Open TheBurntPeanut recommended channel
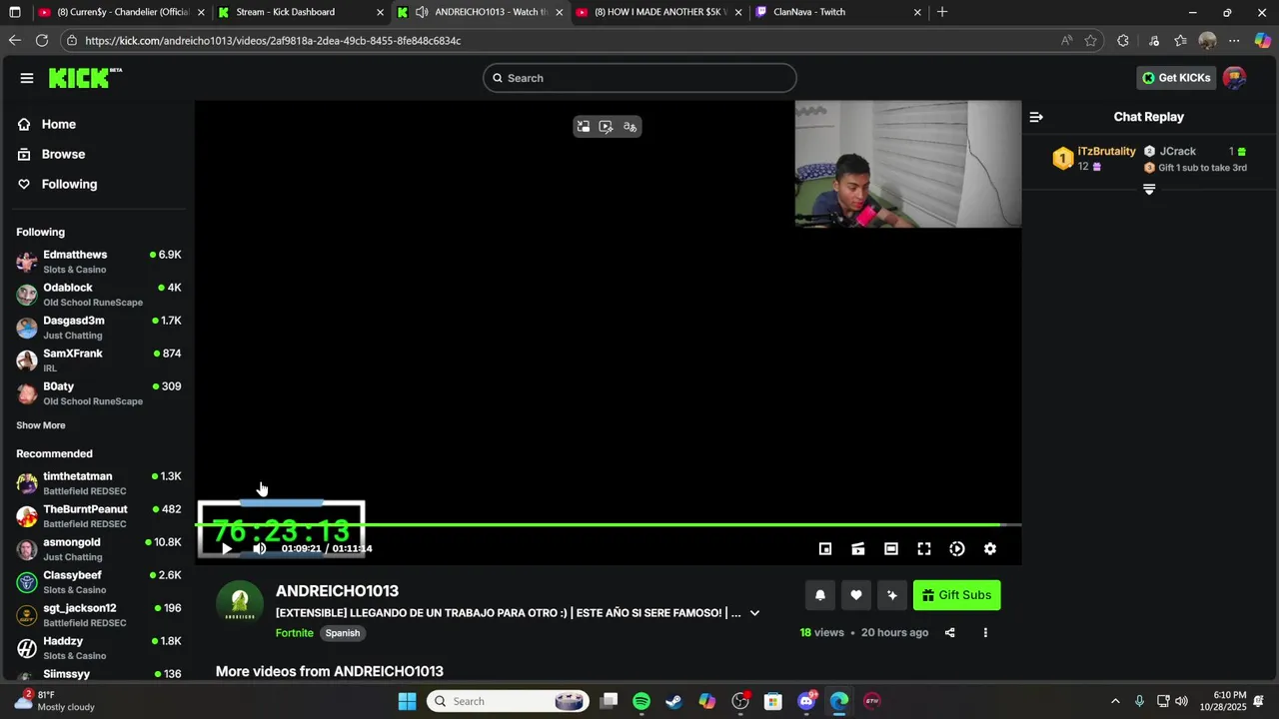1279x719 pixels. [99, 516]
